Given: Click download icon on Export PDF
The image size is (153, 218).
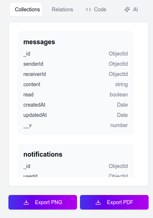Looking at the screenshot, I should [98, 202].
